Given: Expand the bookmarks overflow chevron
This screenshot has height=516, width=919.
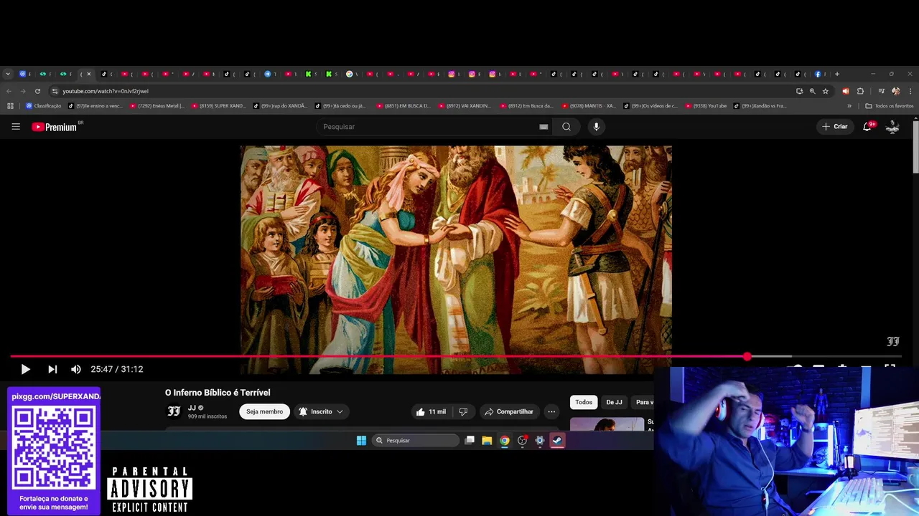Looking at the screenshot, I should 849,106.
